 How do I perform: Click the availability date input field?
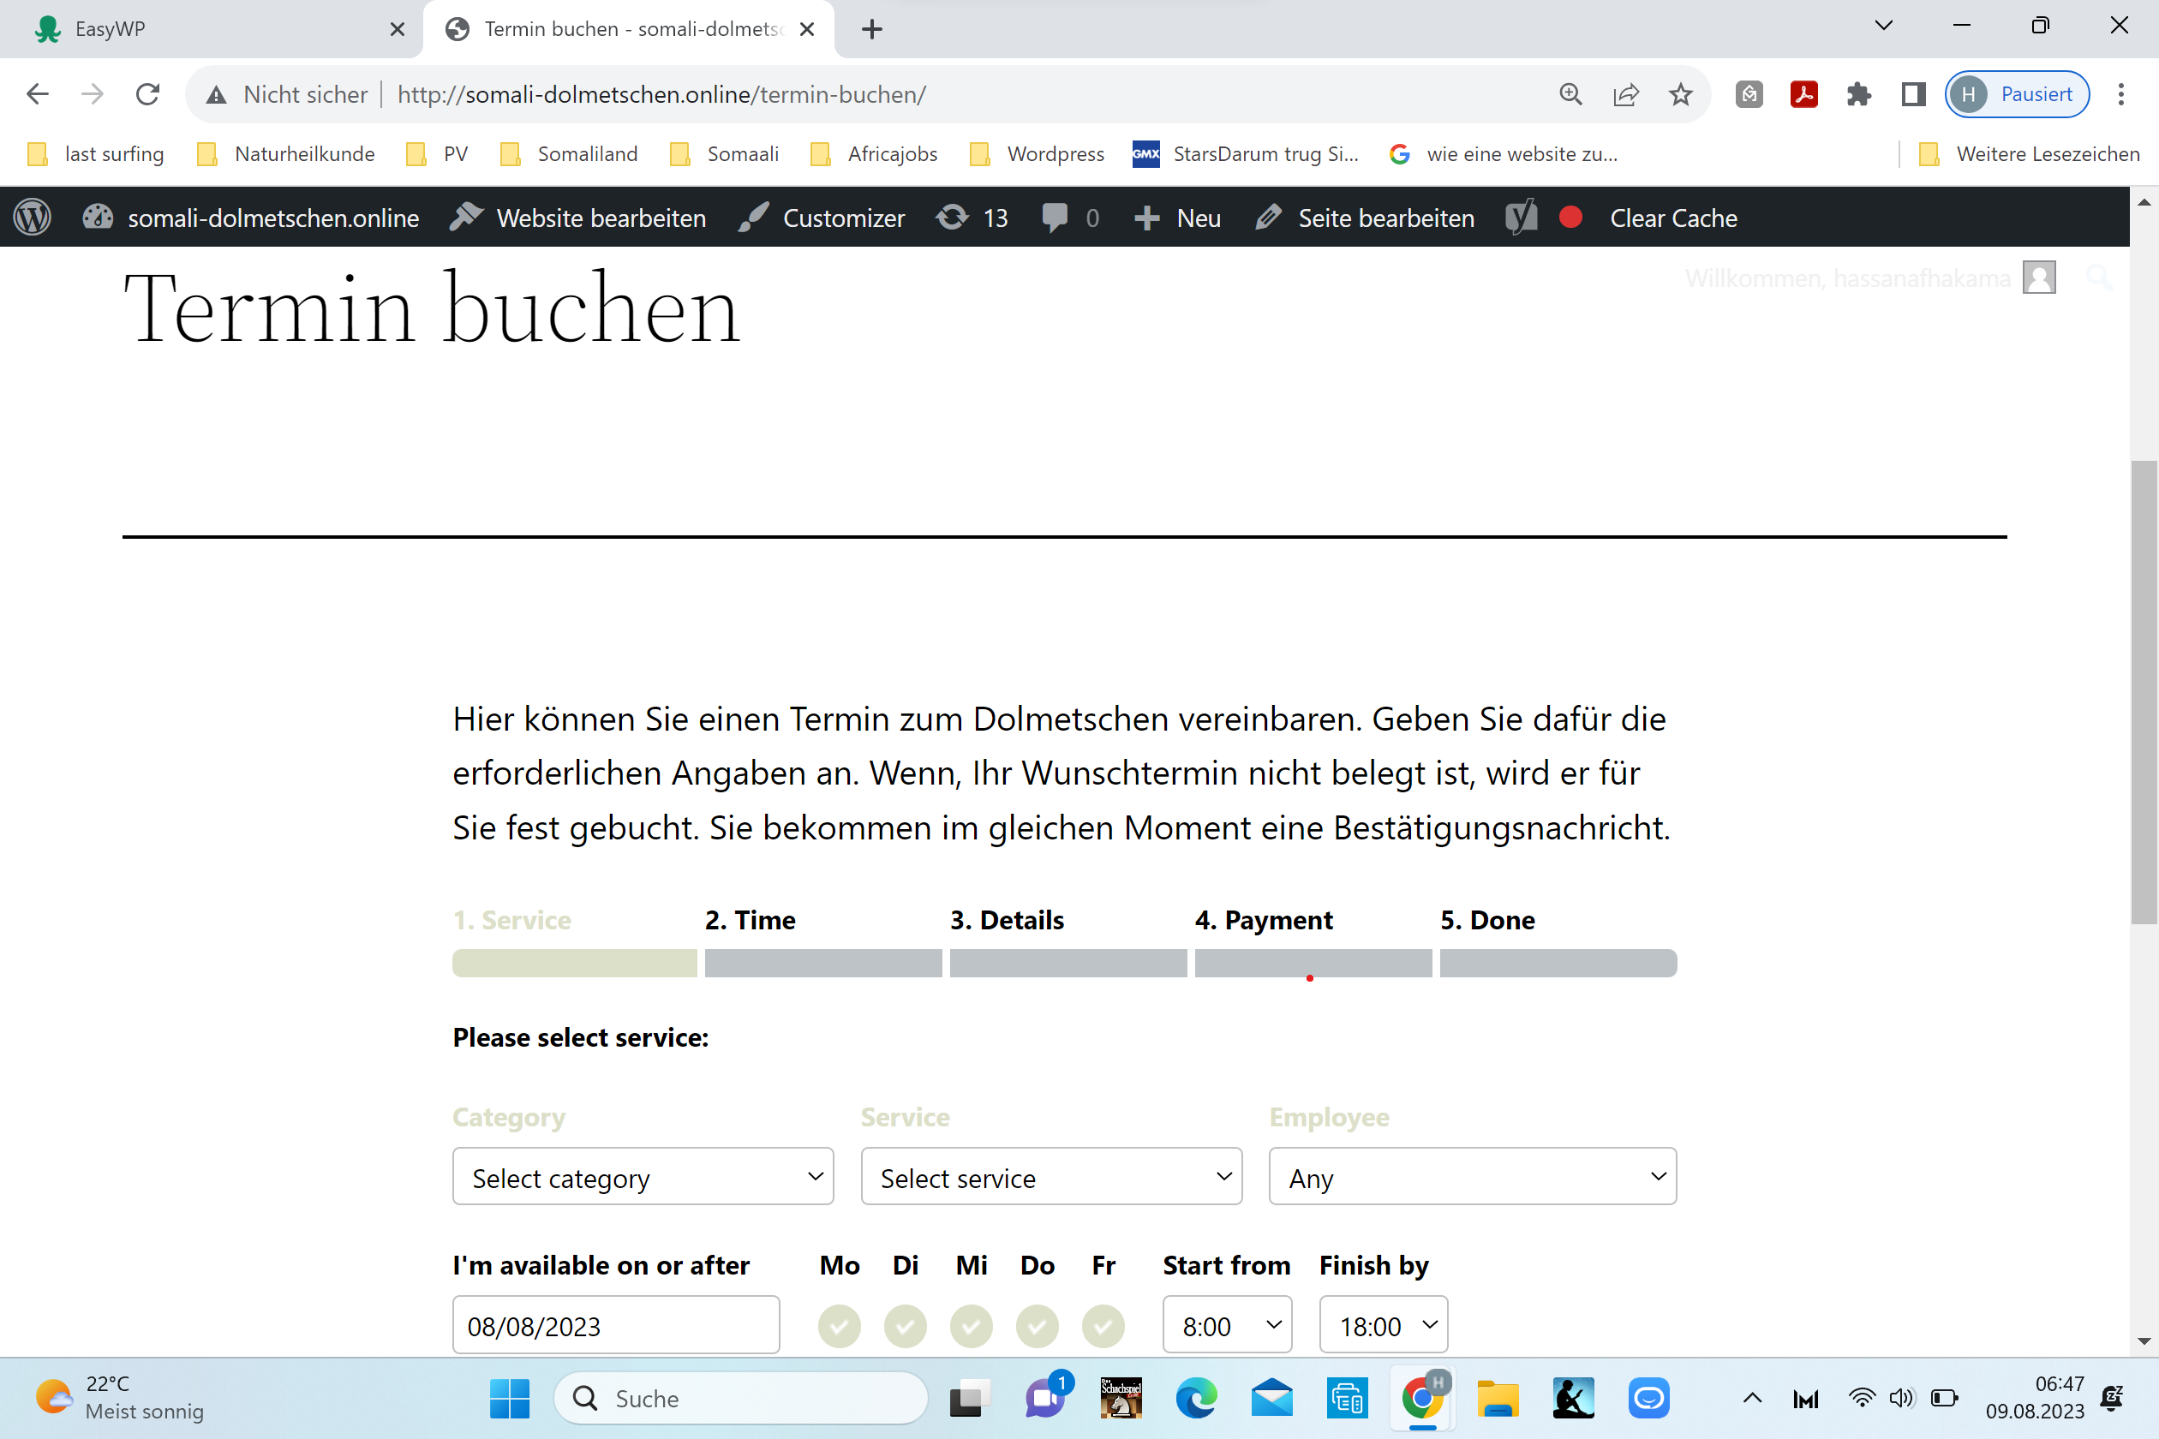(x=615, y=1325)
